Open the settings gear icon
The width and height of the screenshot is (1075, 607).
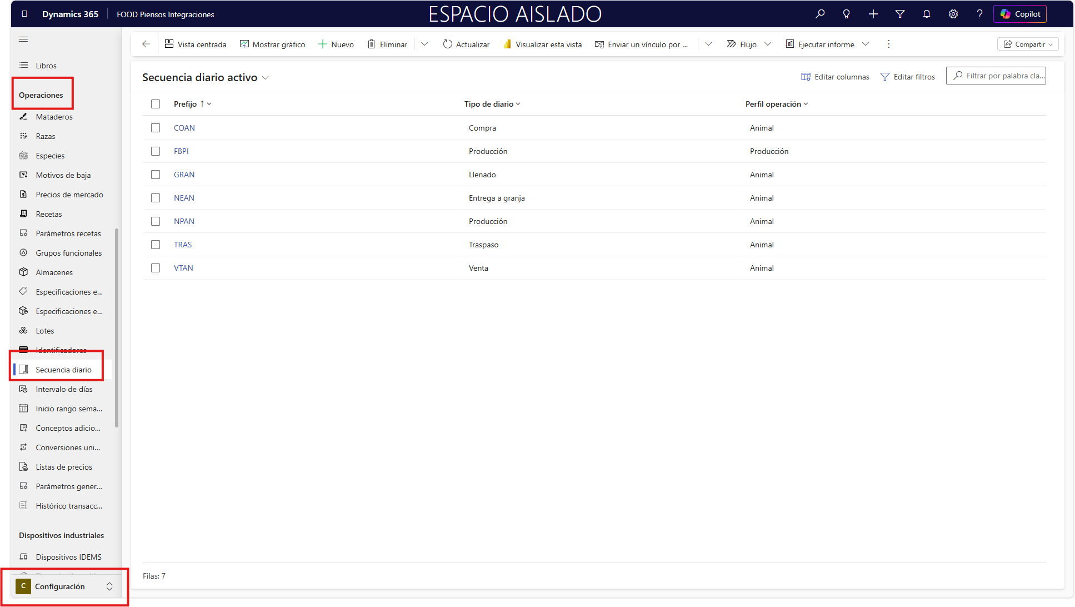coord(953,14)
